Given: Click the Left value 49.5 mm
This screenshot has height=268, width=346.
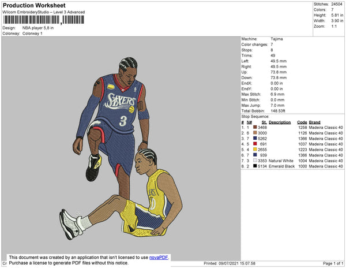Looking at the screenshot, I should tap(279, 61).
